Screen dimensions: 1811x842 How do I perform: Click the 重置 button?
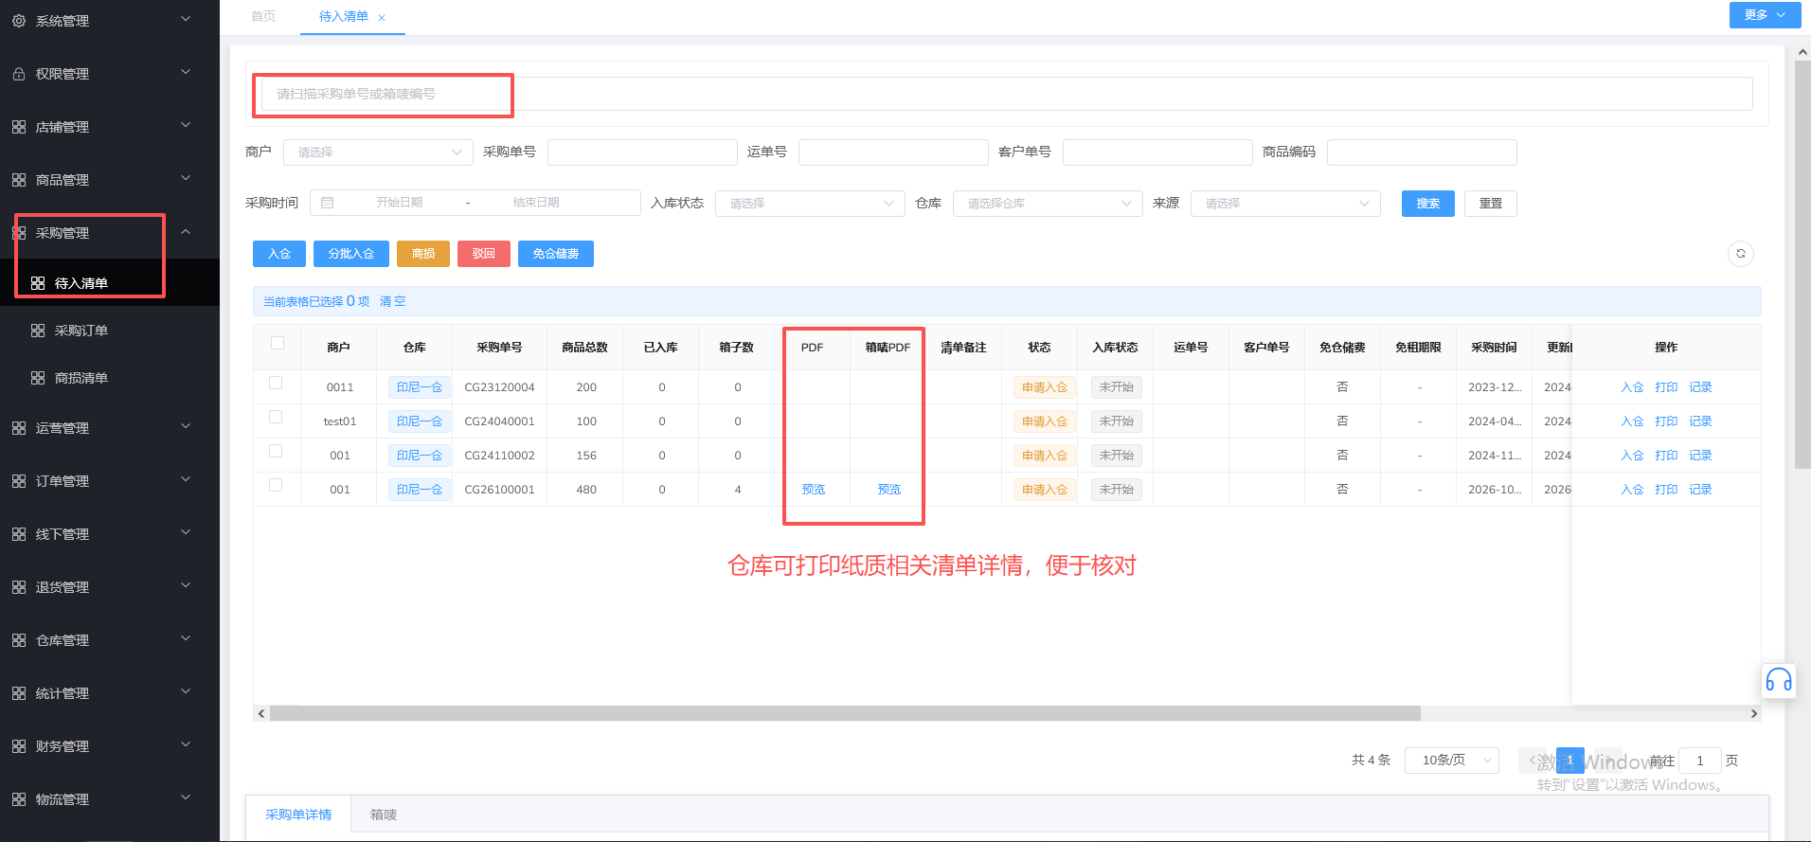pyautogui.click(x=1490, y=203)
